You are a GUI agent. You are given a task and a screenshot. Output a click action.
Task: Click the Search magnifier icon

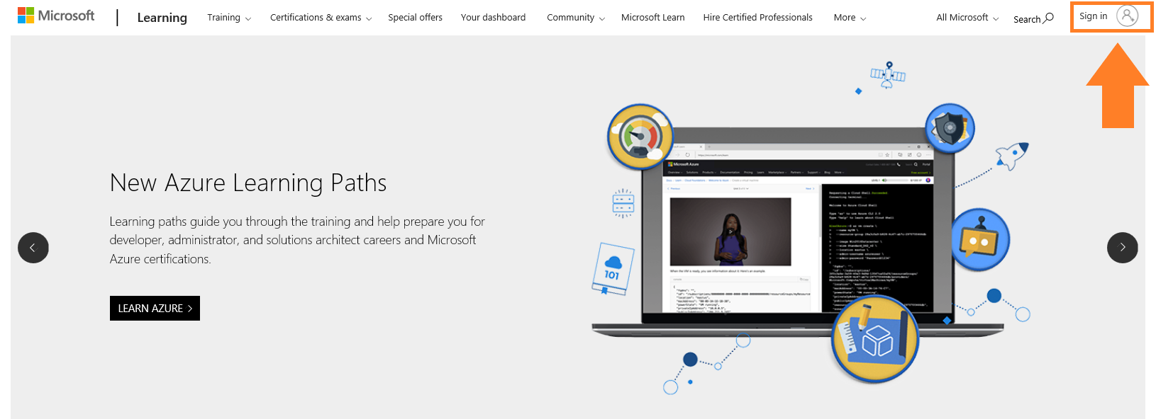click(1049, 18)
